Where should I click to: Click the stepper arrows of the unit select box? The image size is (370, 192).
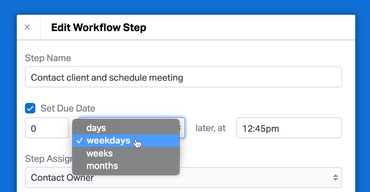click(x=181, y=128)
